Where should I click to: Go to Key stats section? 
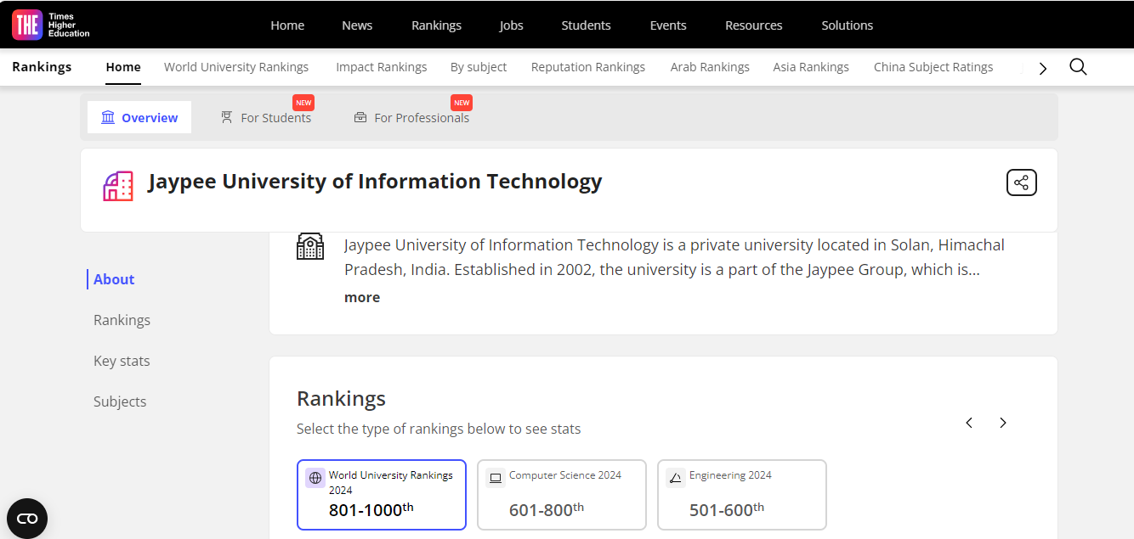(x=122, y=361)
